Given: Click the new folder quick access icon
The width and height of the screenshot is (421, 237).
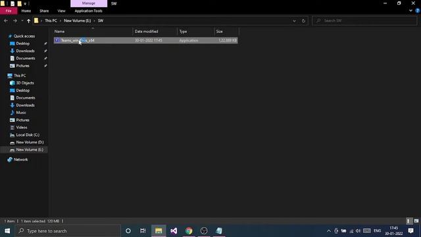Looking at the screenshot, I should pos(19,3).
